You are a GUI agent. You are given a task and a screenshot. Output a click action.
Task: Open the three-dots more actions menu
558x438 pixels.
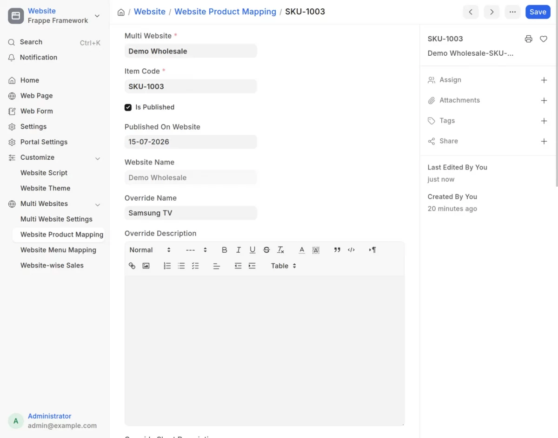click(512, 12)
